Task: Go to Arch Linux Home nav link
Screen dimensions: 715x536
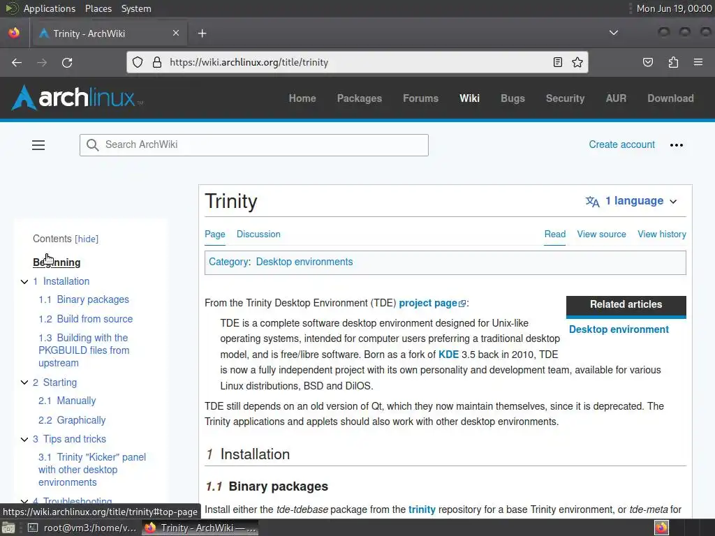Action: 302,98
